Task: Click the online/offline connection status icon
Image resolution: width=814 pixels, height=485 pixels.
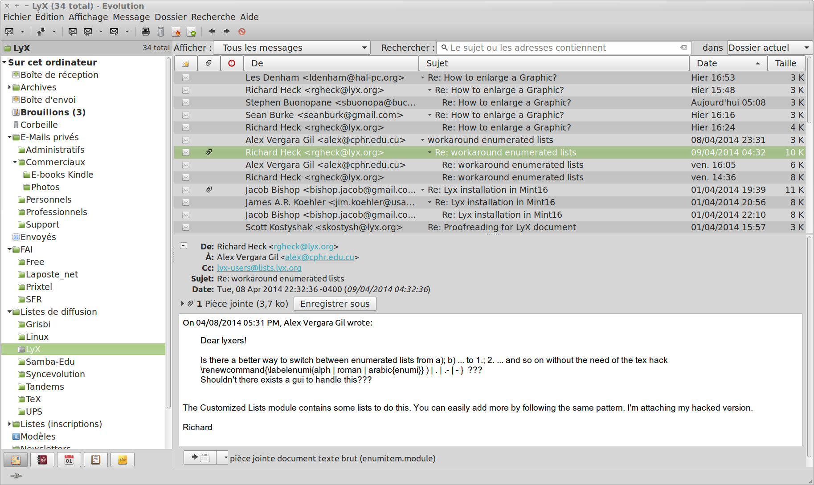Action: [16, 476]
